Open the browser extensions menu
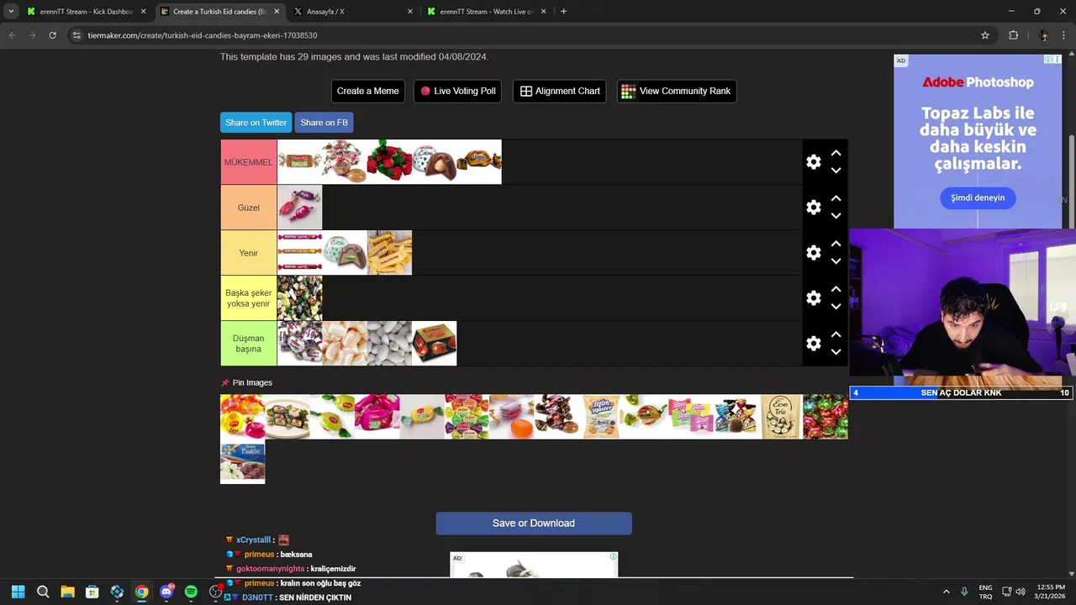Viewport: 1076px width, 605px height. (x=1013, y=35)
